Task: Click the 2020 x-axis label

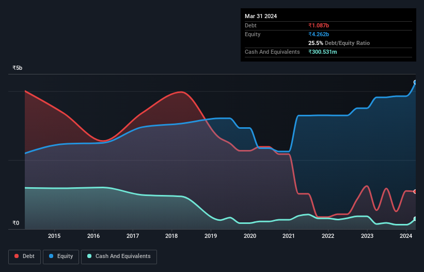Action: [x=250, y=236]
